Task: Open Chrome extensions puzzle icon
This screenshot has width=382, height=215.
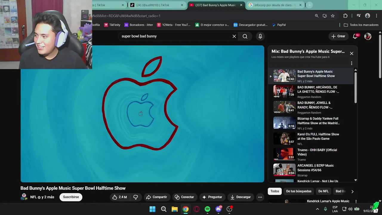Action: point(345,16)
